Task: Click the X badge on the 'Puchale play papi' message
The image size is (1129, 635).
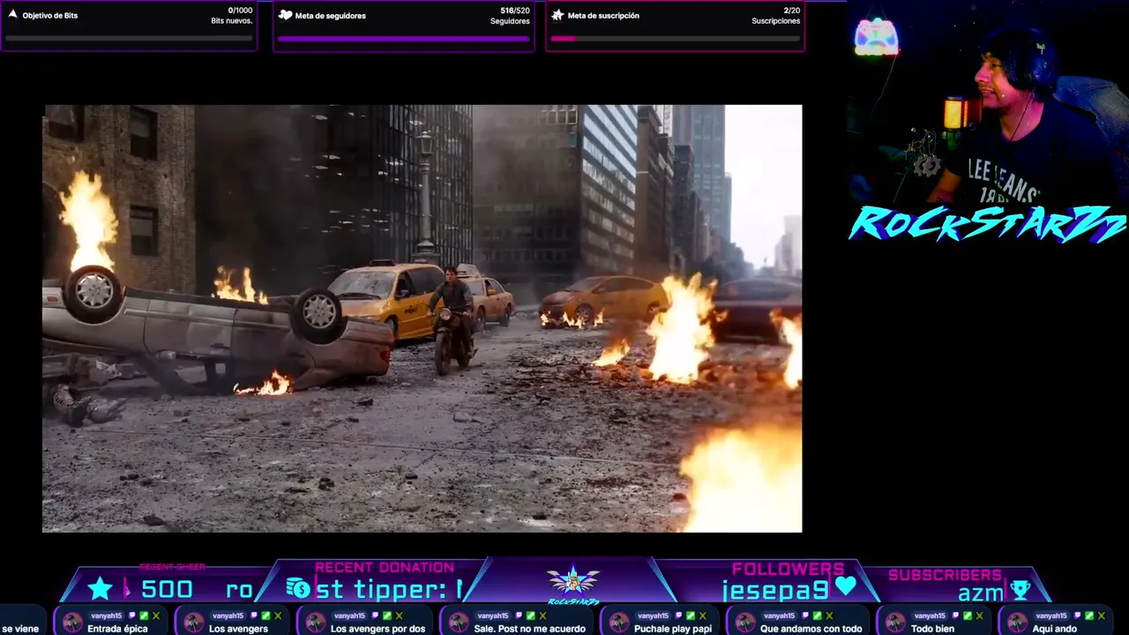Action: (703, 616)
